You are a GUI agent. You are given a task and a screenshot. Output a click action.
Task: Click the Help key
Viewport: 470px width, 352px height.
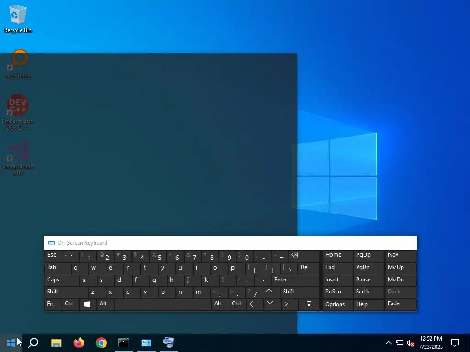[369, 305]
